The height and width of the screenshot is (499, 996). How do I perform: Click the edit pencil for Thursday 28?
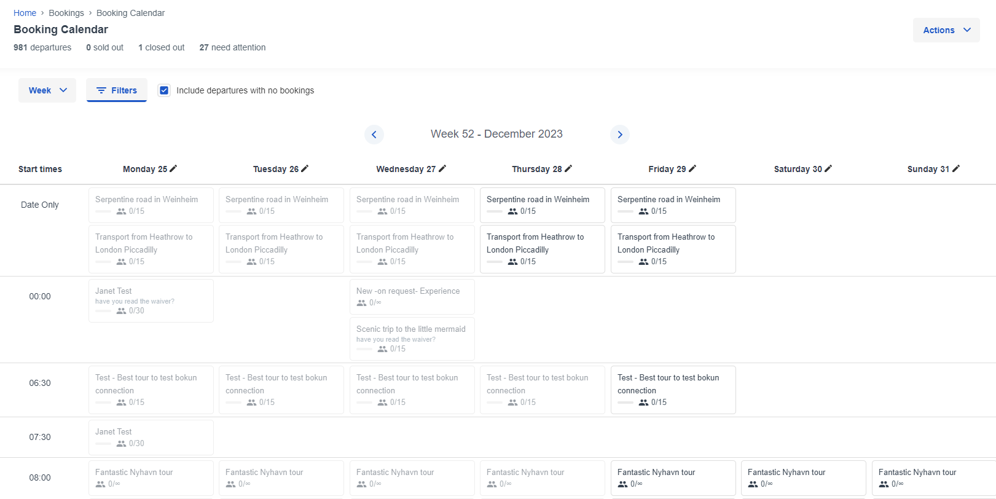[x=568, y=168]
